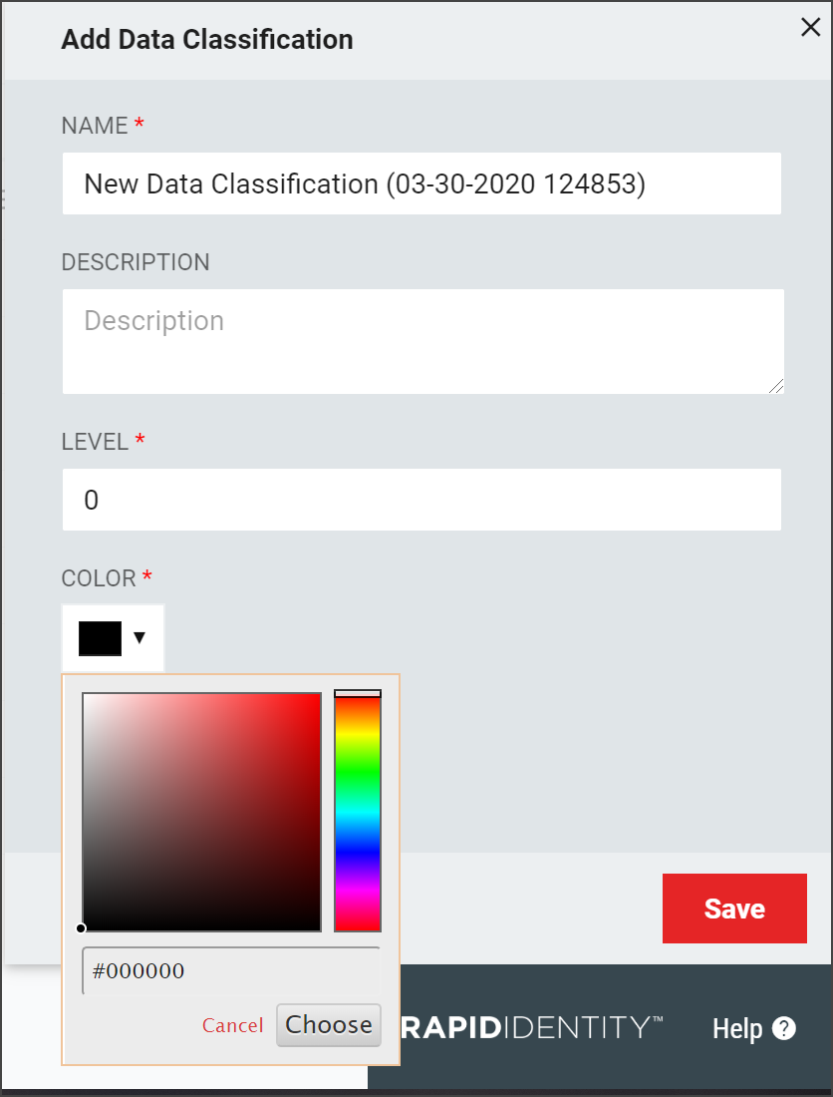This screenshot has width=833, height=1097.
Task: Click the Help question mark icon
Action: coord(784,1028)
